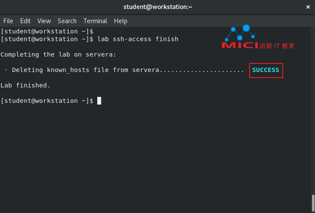Click the Lab finished. output line
The image size is (315, 213).
(x=25, y=85)
